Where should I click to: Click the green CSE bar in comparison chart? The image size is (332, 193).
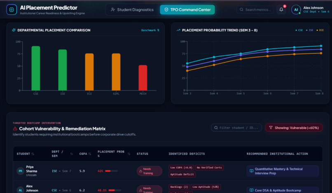[x=36, y=68]
